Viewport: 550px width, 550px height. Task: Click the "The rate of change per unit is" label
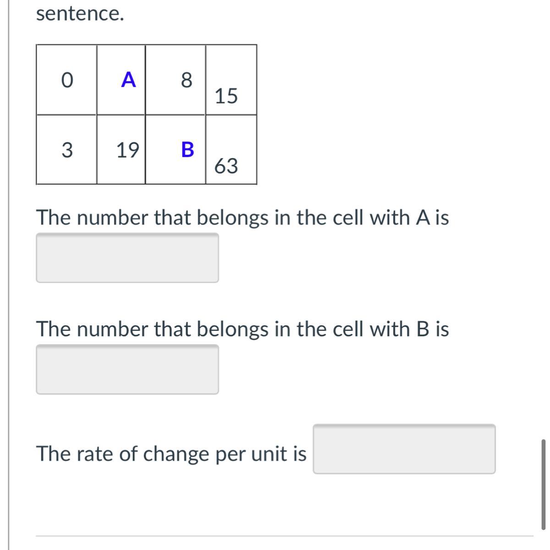tap(171, 454)
